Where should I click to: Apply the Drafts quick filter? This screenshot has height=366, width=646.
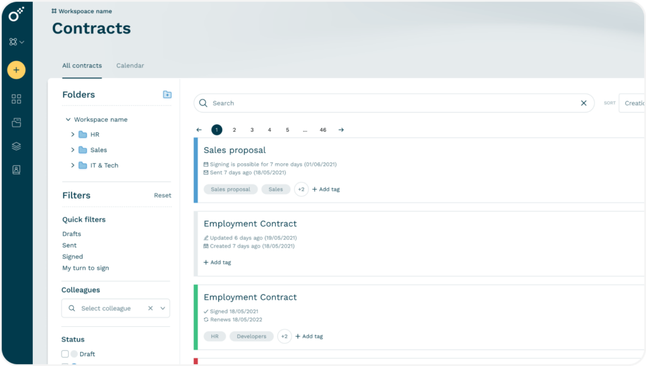coord(72,234)
